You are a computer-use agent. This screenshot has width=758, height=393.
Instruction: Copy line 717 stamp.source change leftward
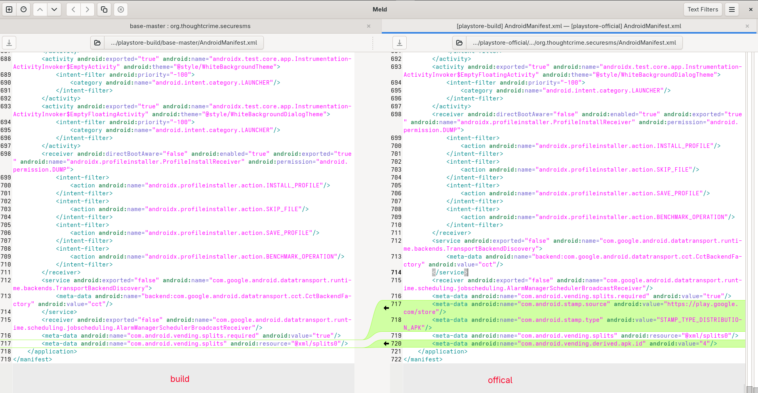pyautogui.click(x=386, y=308)
